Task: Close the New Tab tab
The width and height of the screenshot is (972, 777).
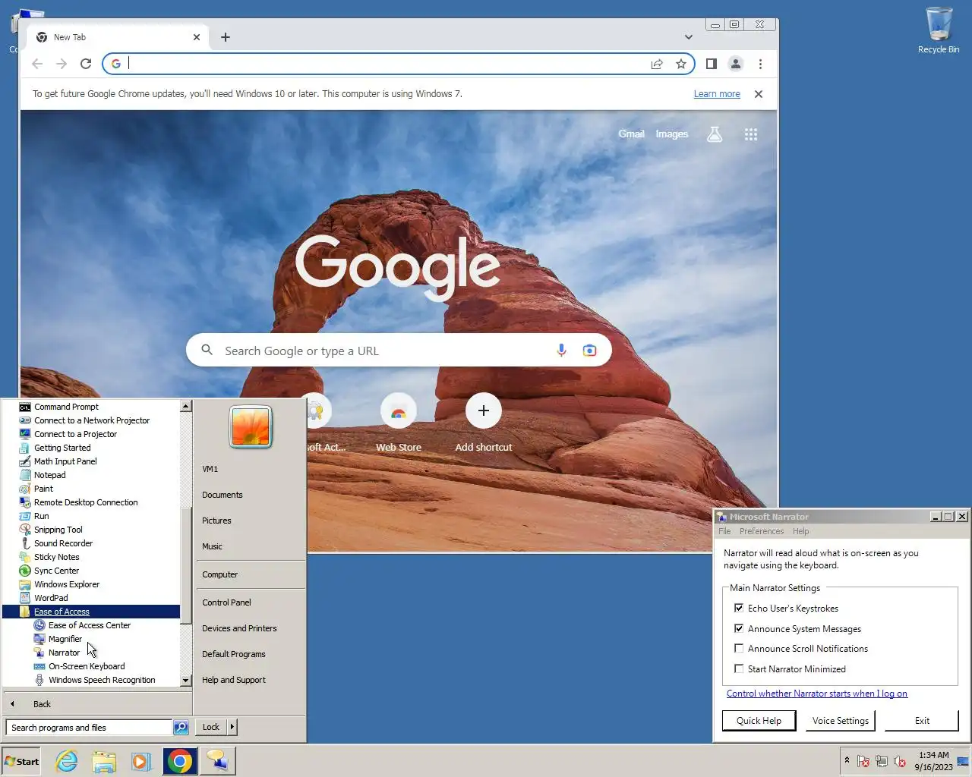Action: point(197,37)
